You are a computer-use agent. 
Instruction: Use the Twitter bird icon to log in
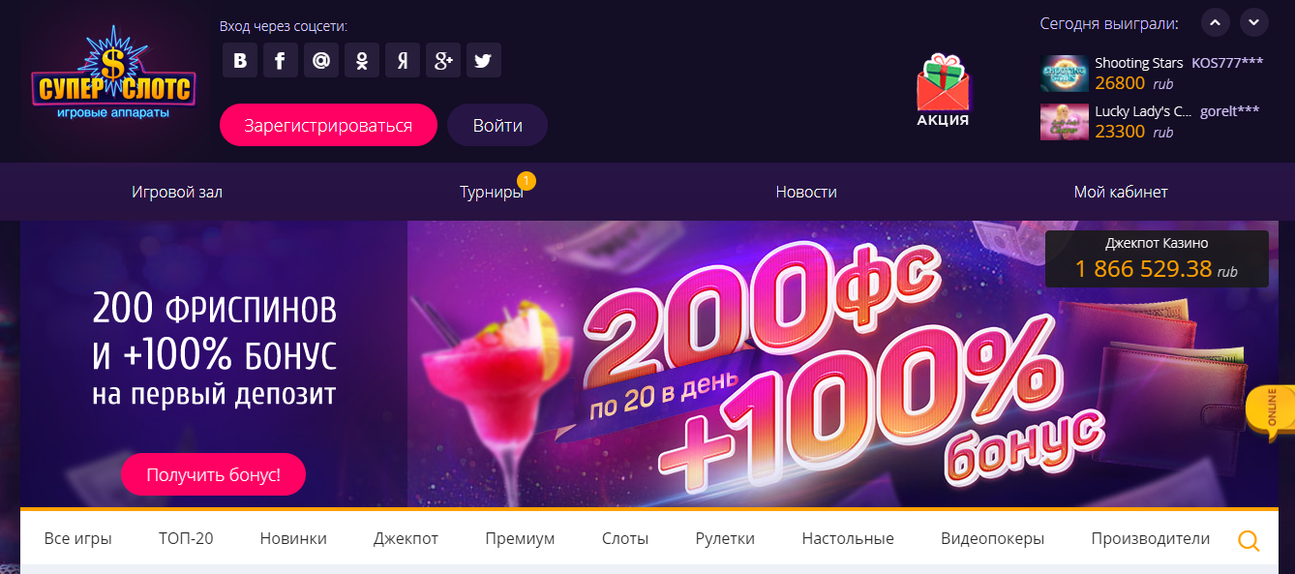(x=483, y=60)
